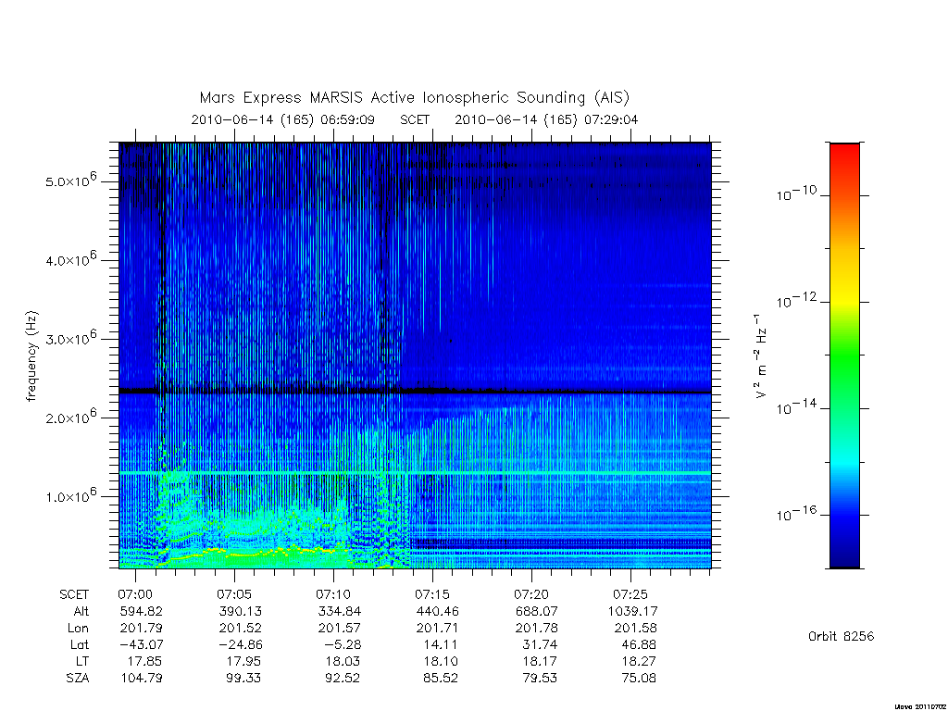Click the SZA value 99.33
This screenshot has width=948, height=711.
pyautogui.click(x=243, y=679)
